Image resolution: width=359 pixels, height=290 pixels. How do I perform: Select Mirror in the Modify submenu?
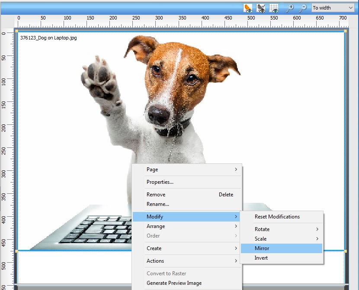click(x=282, y=248)
